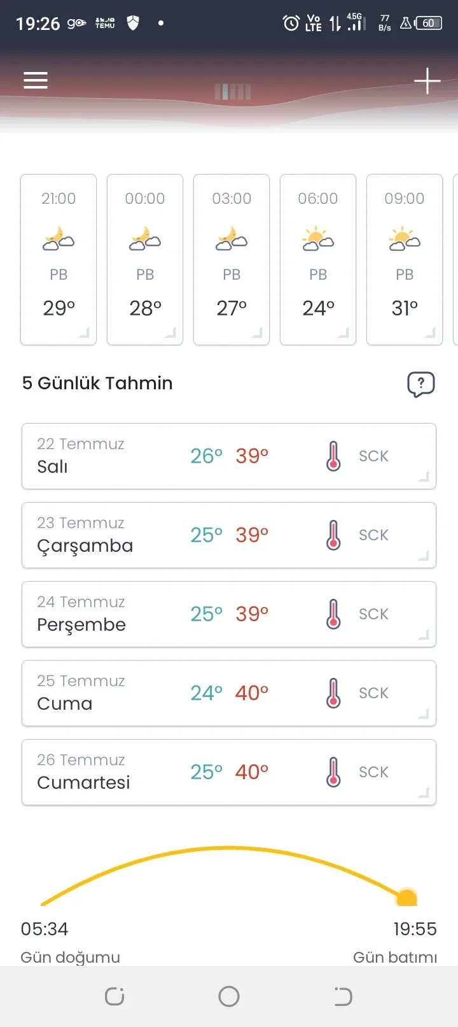Tap the thermometer icon for 22 Temmuz Salı
Image resolution: width=458 pixels, height=1027 pixels.
coord(333,456)
